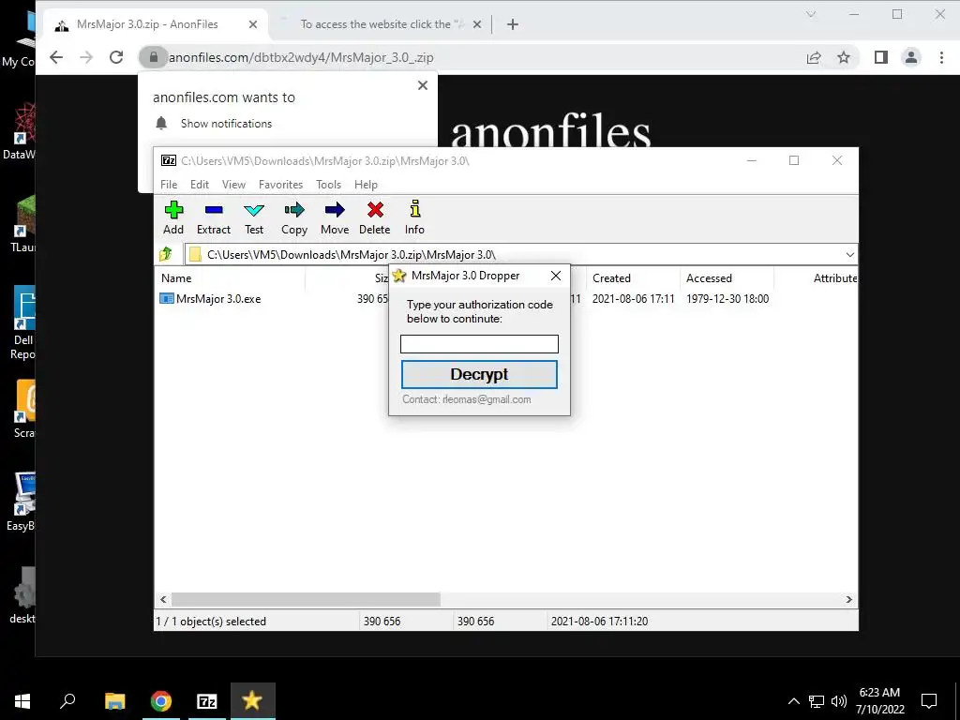Screen dimensions: 960x720
Task: Dismiss the anonfiles notification permission popup
Action: tap(423, 85)
